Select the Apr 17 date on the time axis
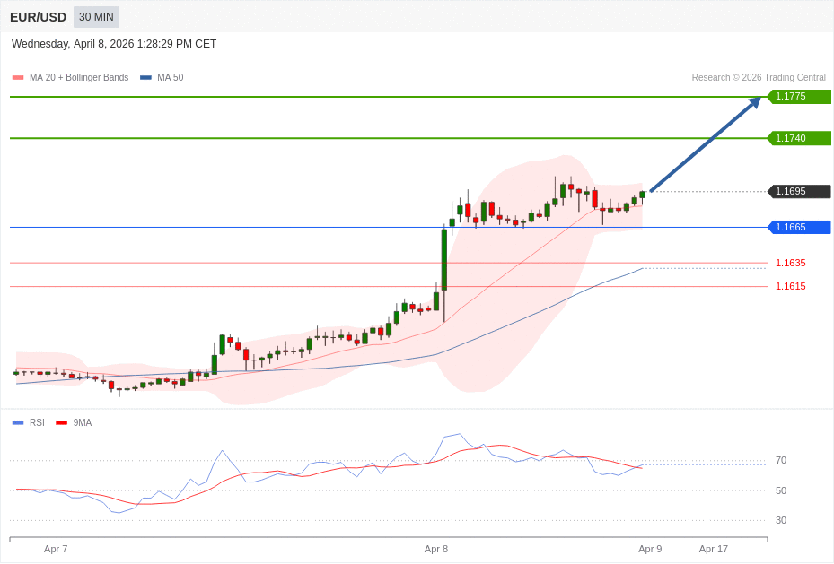The height and width of the screenshot is (564, 834). click(x=714, y=549)
